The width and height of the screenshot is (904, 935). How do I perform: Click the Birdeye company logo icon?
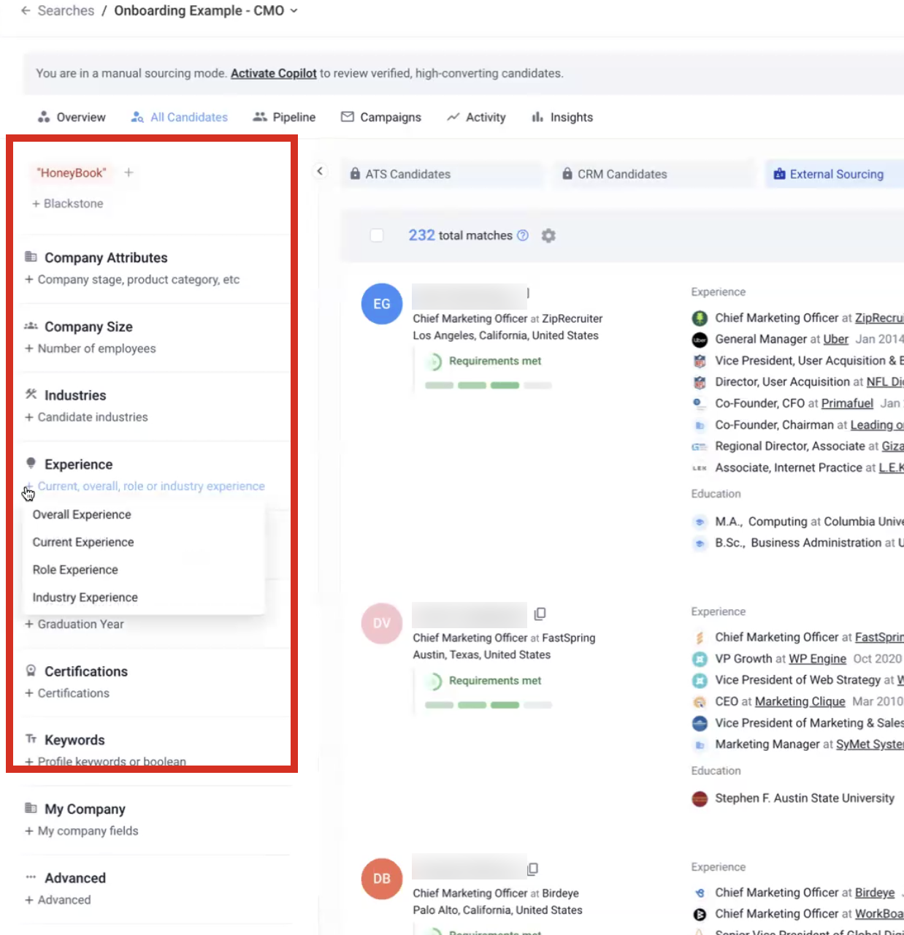point(700,893)
